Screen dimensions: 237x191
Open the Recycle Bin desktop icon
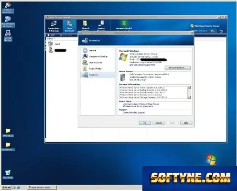8,174
